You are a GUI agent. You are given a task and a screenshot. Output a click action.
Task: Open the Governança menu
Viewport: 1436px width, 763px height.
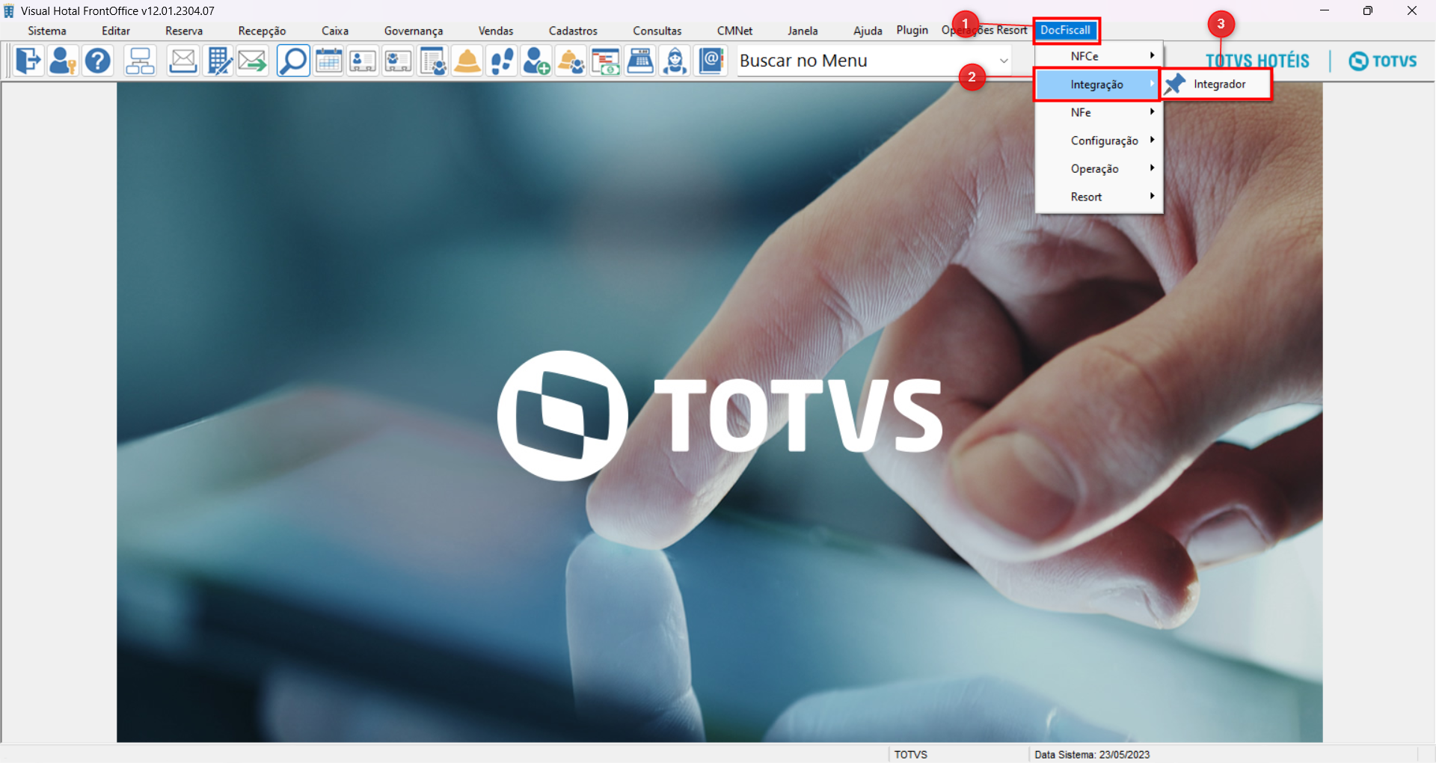click(x=414, y=31)
